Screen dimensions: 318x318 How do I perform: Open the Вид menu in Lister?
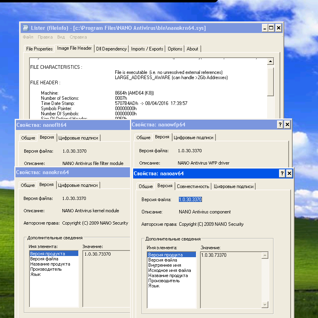tap(61, 37)
